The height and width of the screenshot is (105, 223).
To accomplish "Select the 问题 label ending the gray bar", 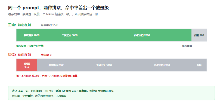I will coord(199,65).
